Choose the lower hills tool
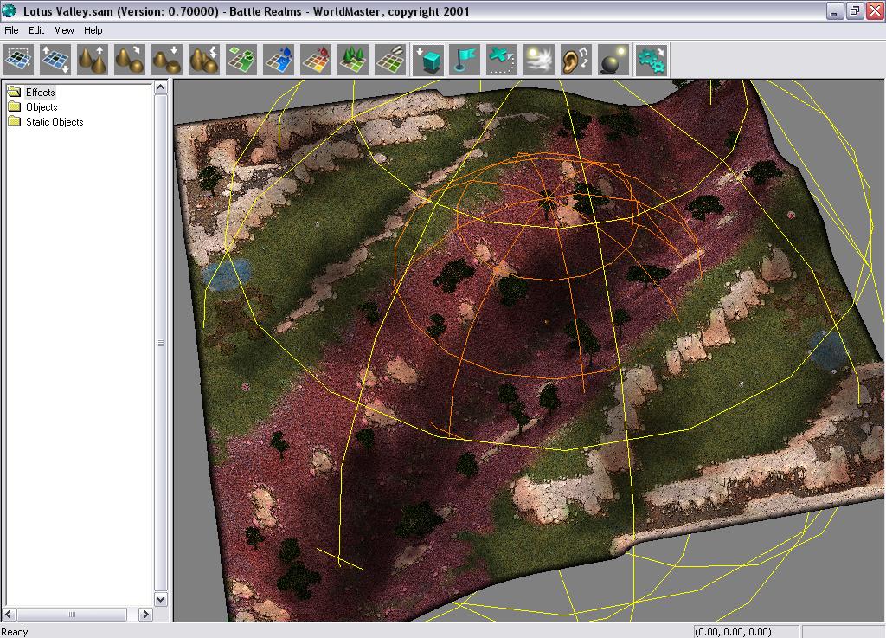Viewport: 886px width, 638px height. pos(167,60)
